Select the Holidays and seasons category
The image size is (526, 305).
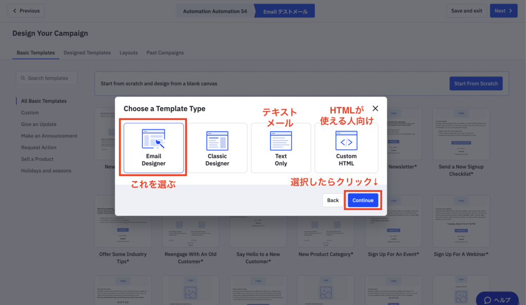(x=46, y=170)
